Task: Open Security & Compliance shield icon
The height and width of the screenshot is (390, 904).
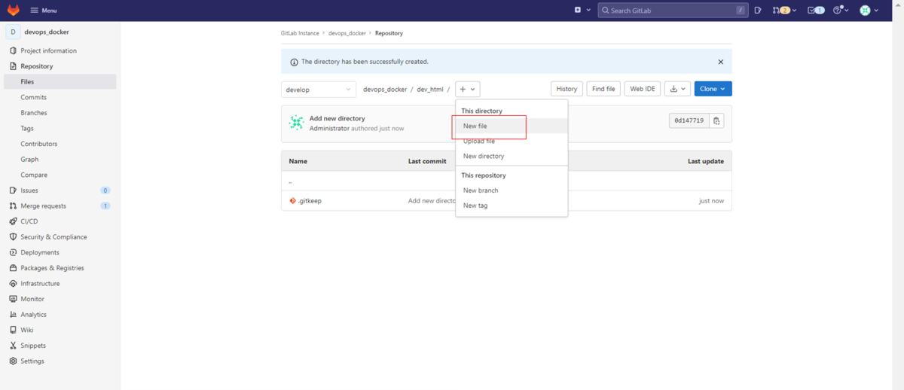Action: pyautogui.click(x=13, y=236)
